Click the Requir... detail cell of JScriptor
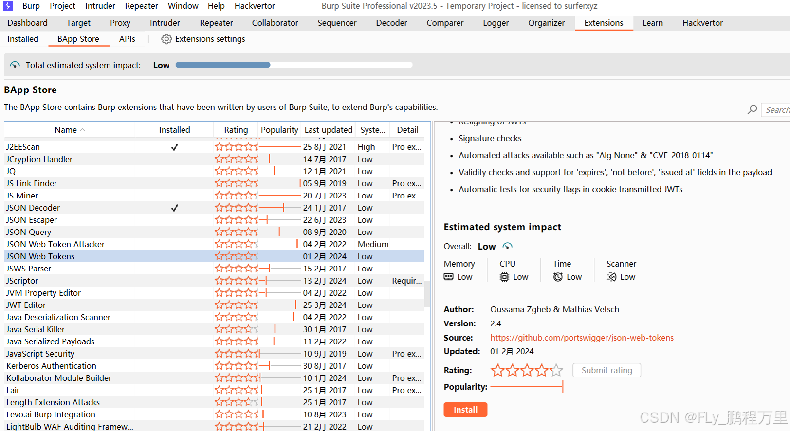Viewport: 790px width, 431px height. pos(407,281)
